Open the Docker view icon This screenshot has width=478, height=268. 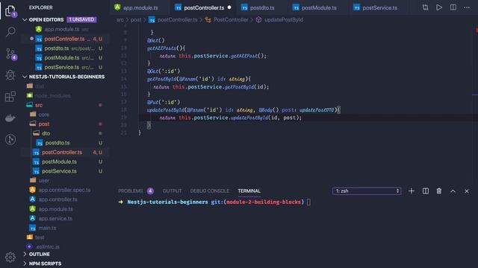pyautogui.click(x=10, y=118)
